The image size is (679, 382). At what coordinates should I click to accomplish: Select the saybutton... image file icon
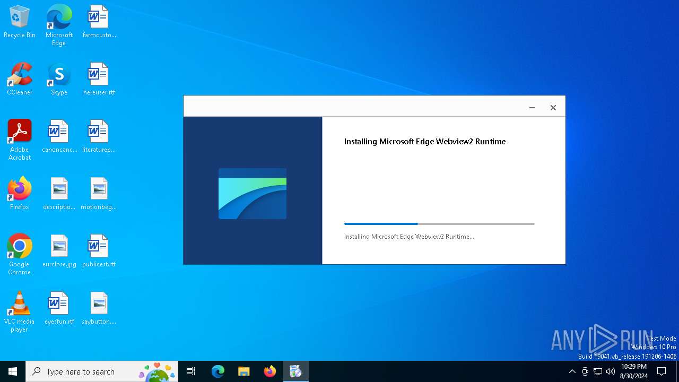[99, 309]
